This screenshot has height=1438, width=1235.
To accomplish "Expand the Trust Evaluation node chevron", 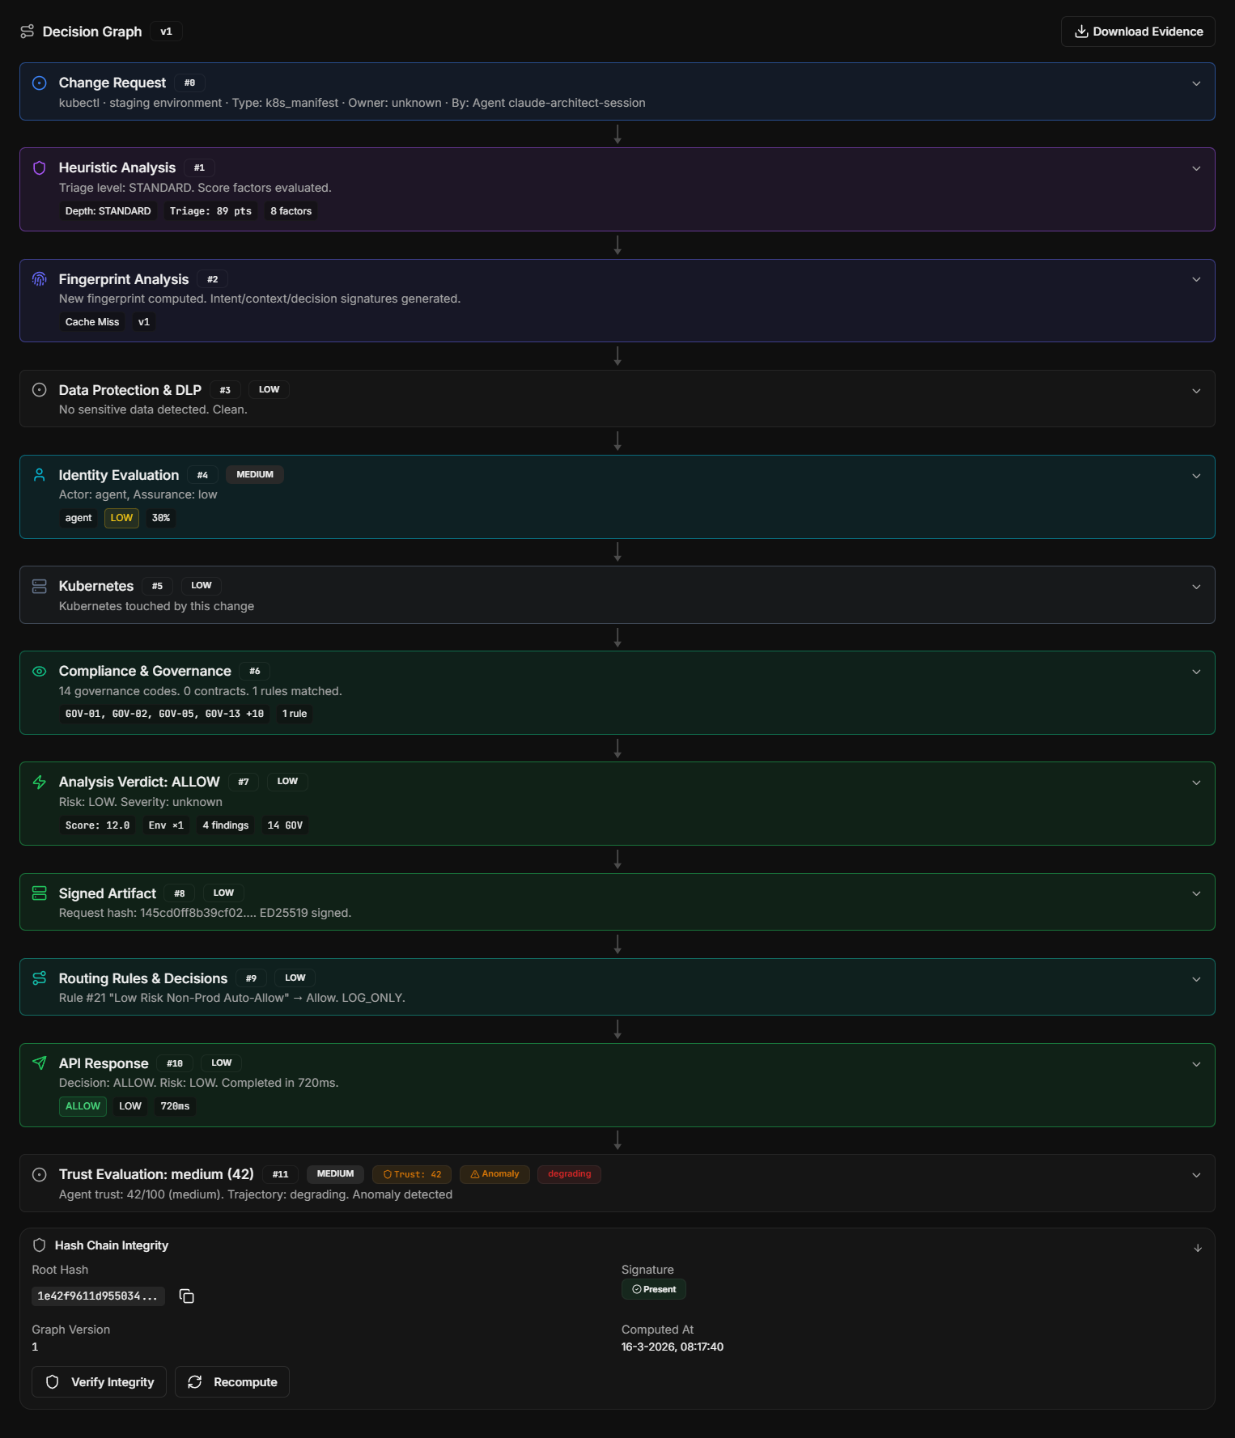I will [x=1196, y=1175].
